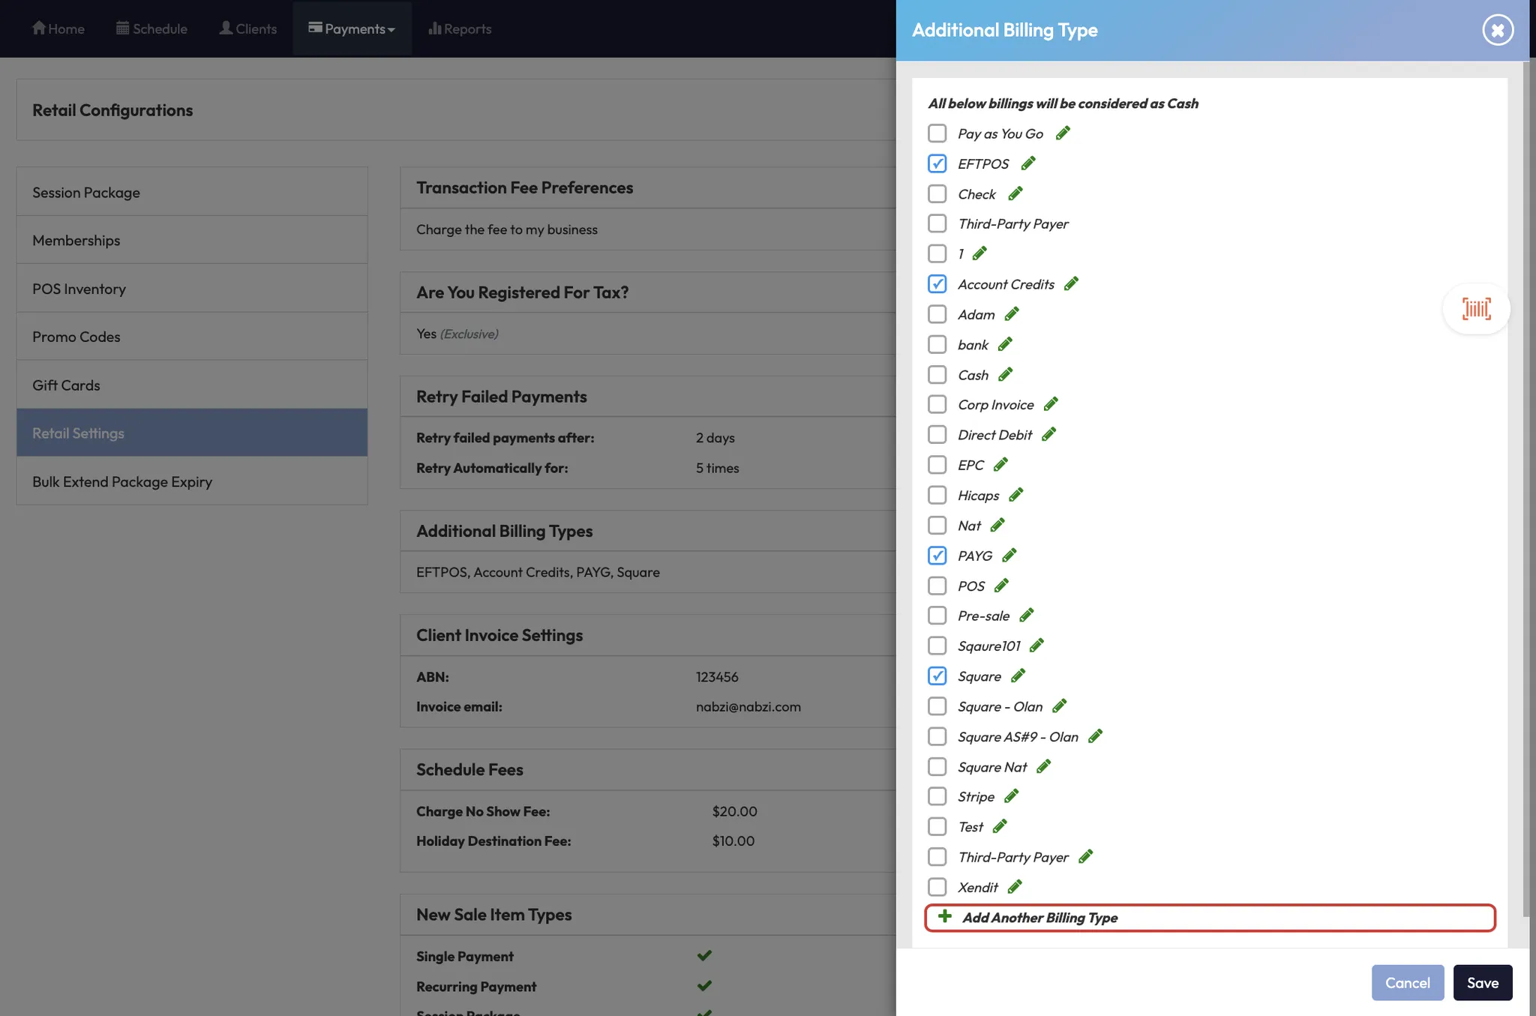Enable the Cash billing type checkbox

click(x=937, y=375)
